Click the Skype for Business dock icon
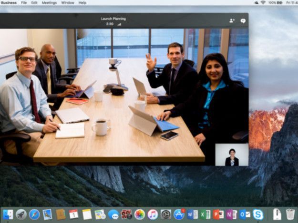 pos(258,214)
